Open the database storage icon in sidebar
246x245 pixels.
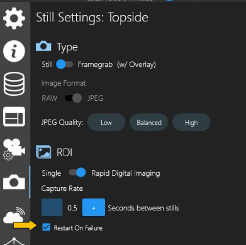[14, 84]
